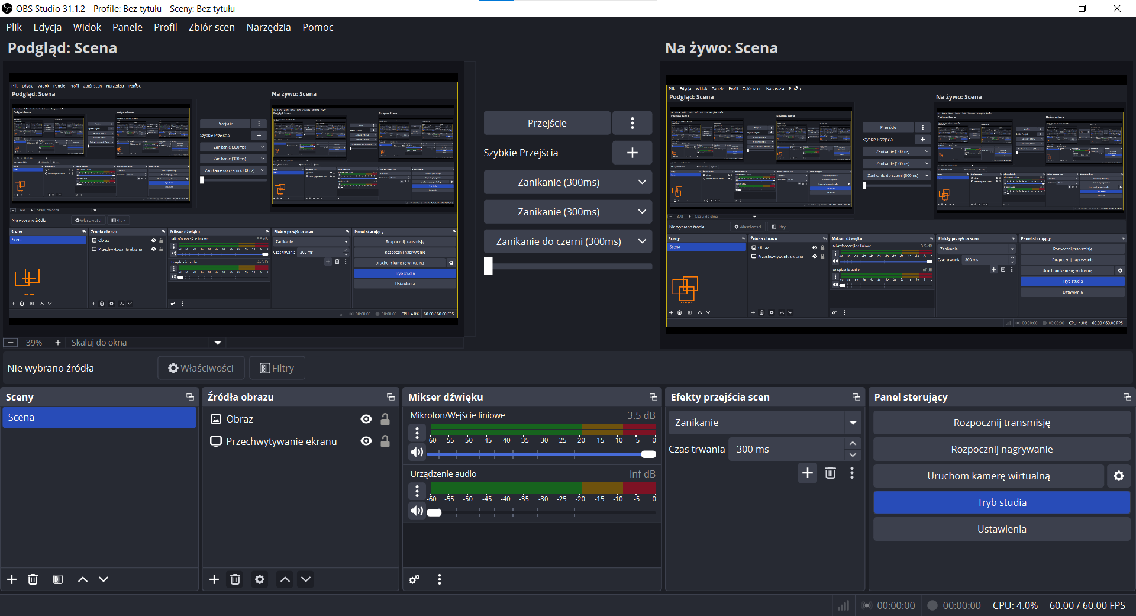Unlock the Przechwytywanie ekranu source
This screenshot has width=1136, height=616.
click(385, 441)
